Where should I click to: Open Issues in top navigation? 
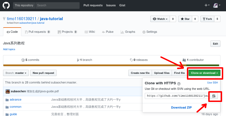(111, 5)
